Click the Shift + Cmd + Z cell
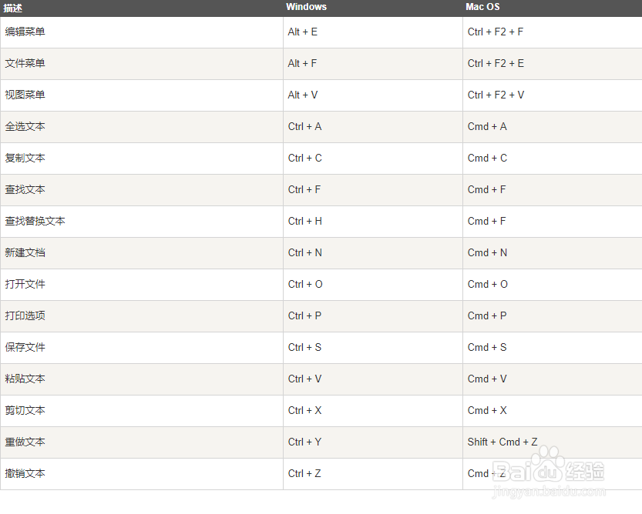Image resolution: width=642 pixels, height=514 pixels. coord(503,442)
